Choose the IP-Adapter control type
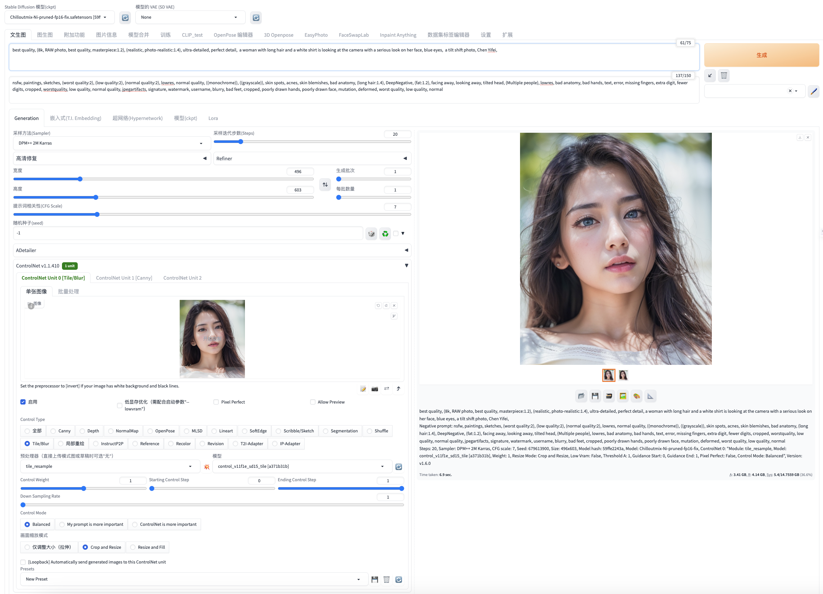This screenshot has height=594, width=823. (x=286, y=444)
